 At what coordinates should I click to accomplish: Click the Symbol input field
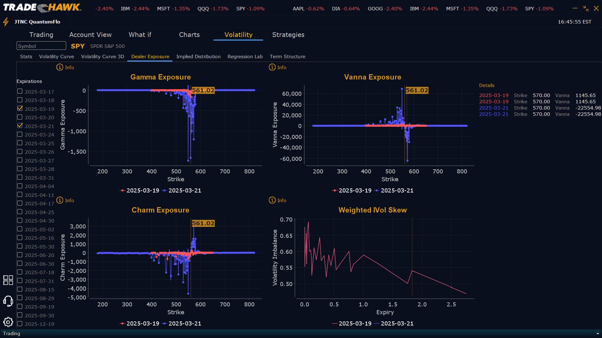[41, 46]
